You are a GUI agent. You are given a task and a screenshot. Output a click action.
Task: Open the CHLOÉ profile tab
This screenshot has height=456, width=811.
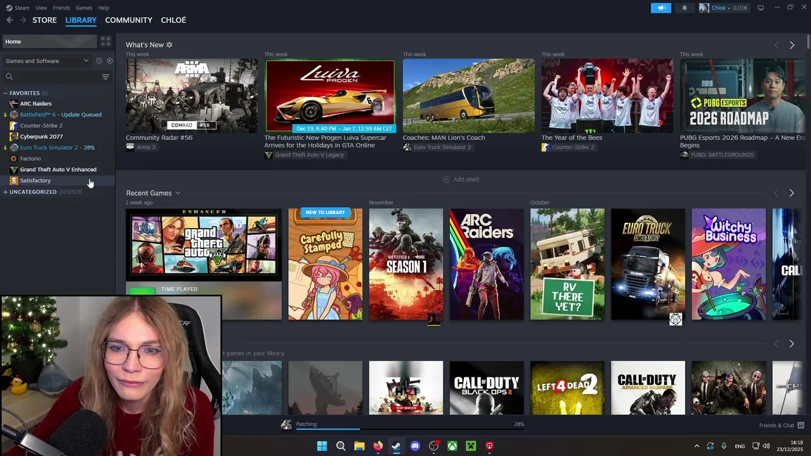coord(174,20)
